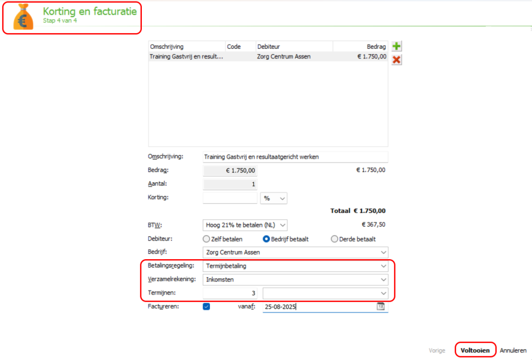Screen dimensions: 532x360
Task: Select the Zelf betalen radio button
Action: [x=207, y=239]
